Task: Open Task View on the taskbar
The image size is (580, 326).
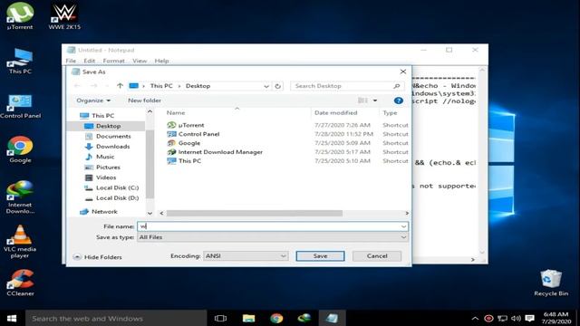Action: pyautogui.click(x=220, y=318)
